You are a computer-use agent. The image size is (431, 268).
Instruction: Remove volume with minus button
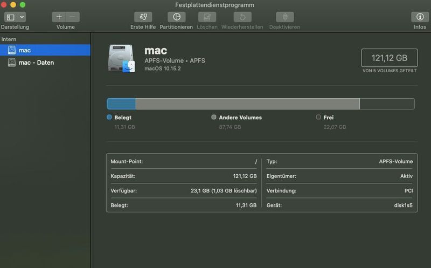73,17
